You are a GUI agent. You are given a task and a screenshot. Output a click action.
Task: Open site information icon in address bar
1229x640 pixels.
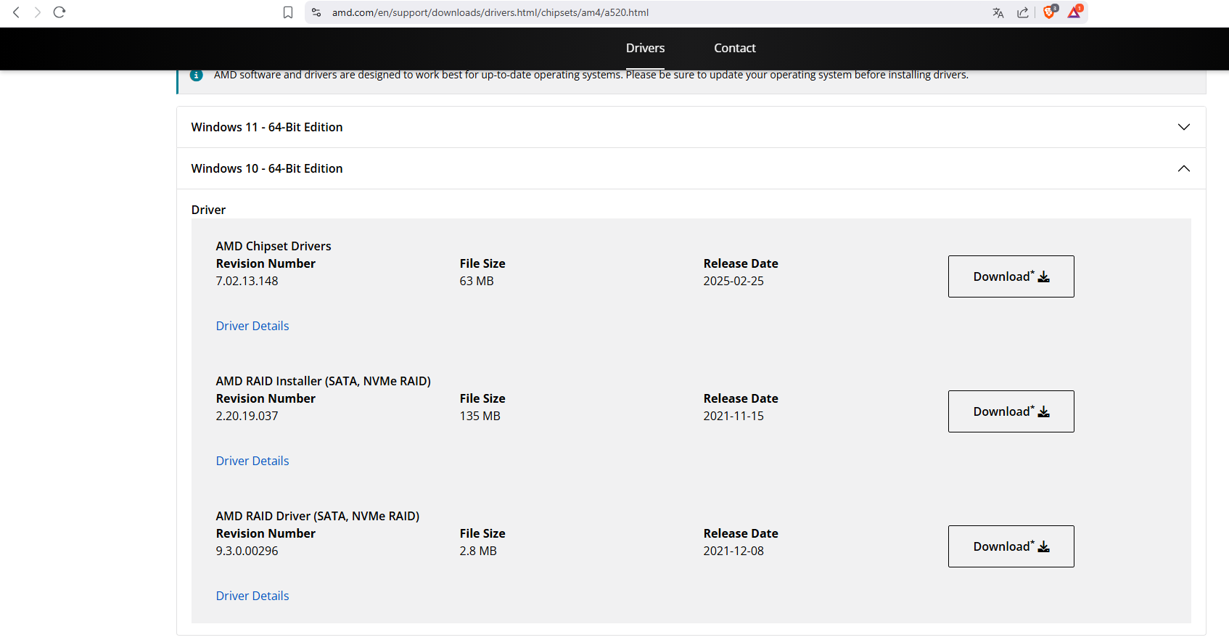pyautogui.click(x=316, y=12)
